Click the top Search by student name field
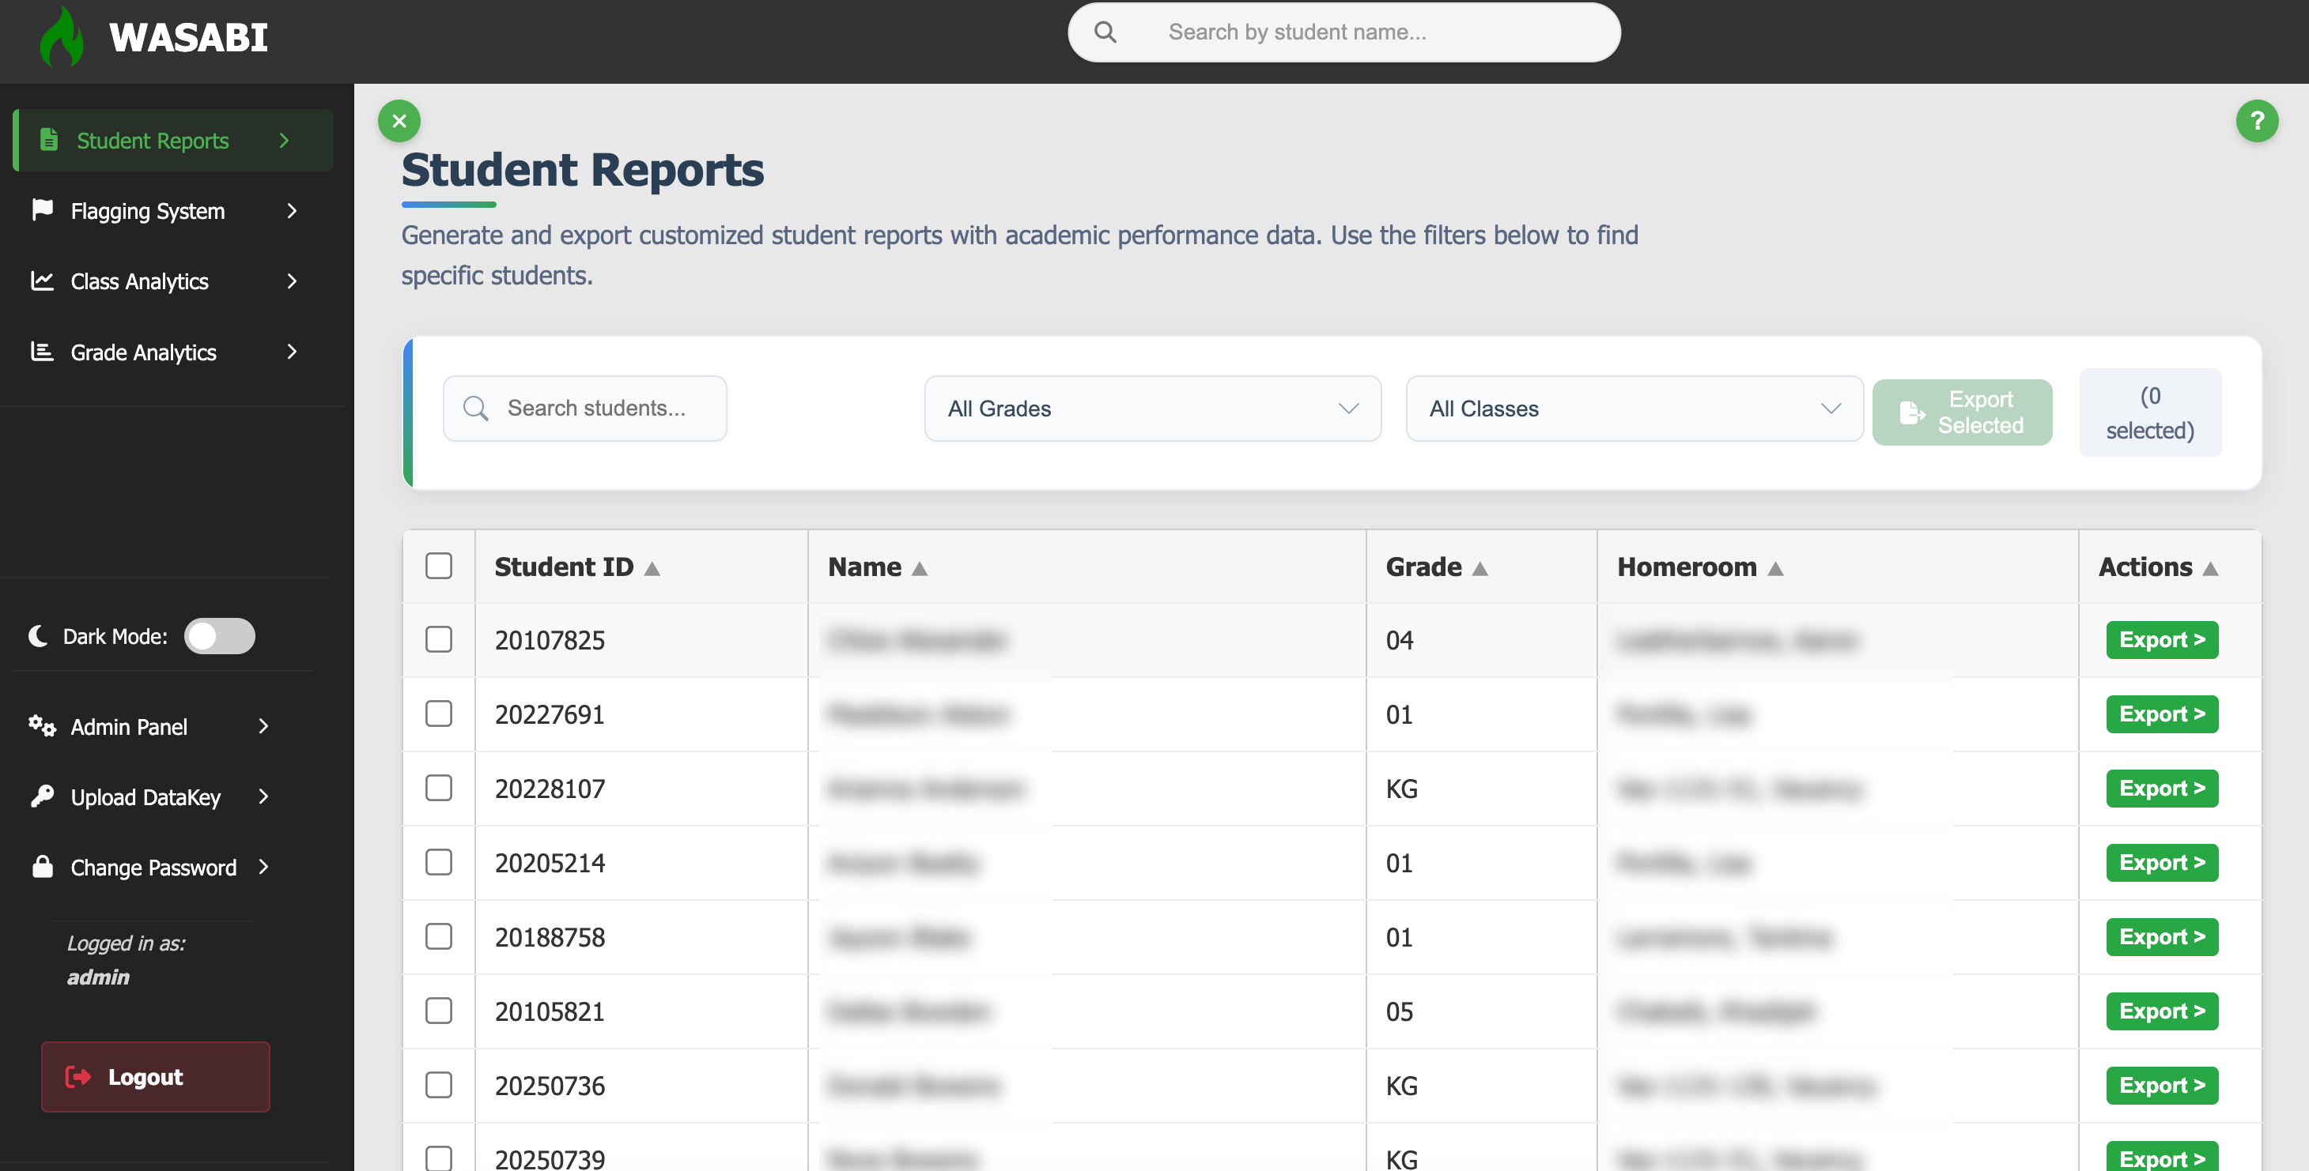Screen dimensions: 2309x1171 (1343, 32)
